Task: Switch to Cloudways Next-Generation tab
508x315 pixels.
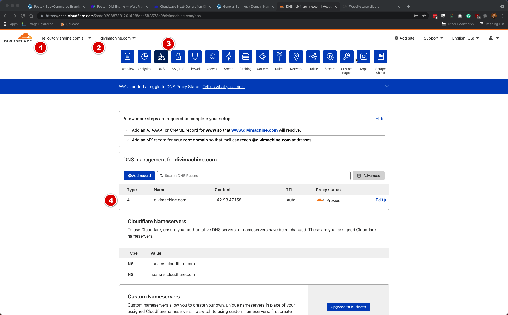Action: [182, 7]
